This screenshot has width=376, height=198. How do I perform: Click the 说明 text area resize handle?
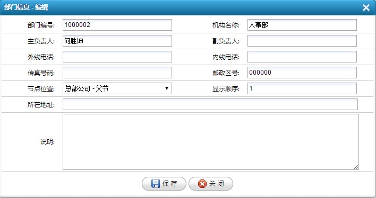(x=356, y=167)
